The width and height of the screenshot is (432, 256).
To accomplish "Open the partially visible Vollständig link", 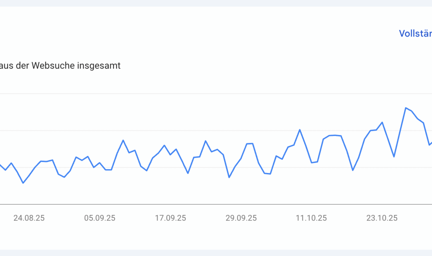I will [415, 34].
